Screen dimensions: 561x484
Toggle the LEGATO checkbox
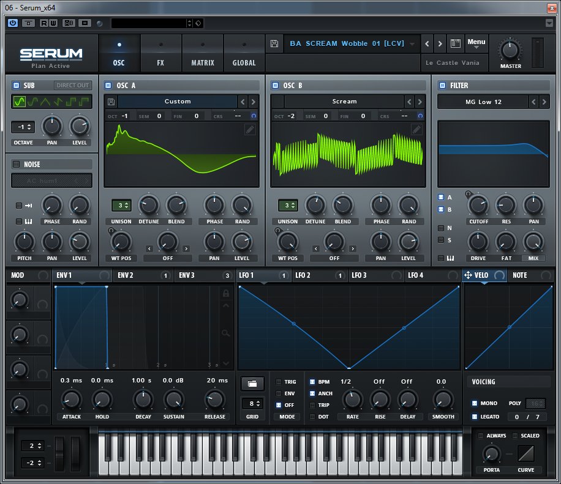475,417
